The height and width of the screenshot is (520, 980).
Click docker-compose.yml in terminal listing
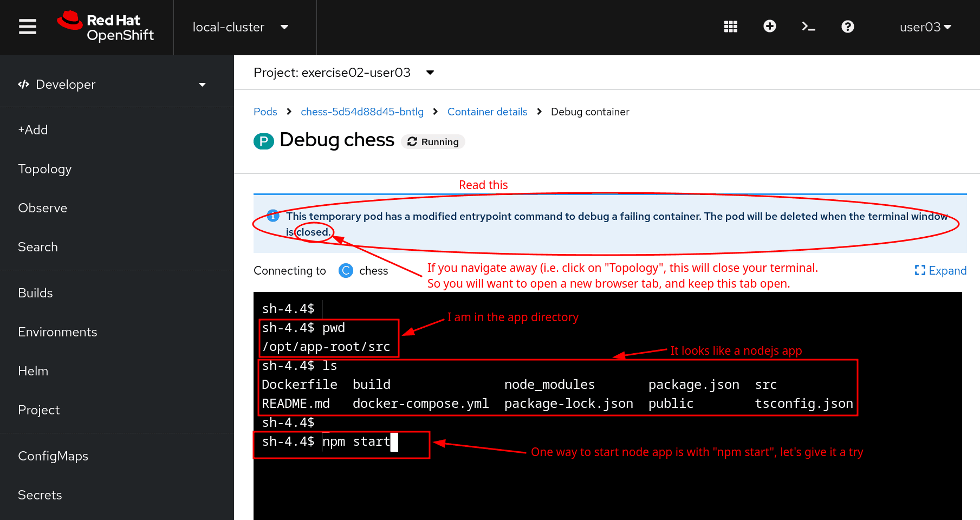pyautogui.click(x=421, y=404)
